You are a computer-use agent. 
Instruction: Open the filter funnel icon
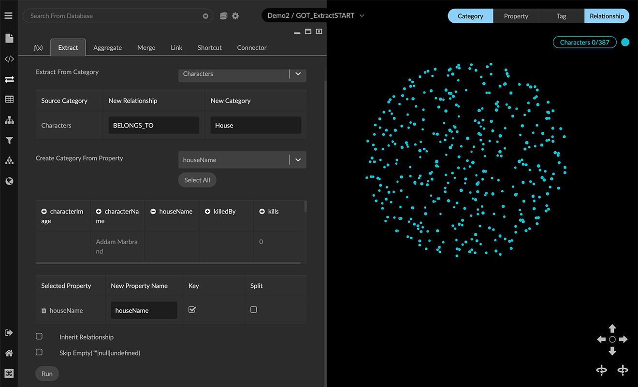coord(9,141)
